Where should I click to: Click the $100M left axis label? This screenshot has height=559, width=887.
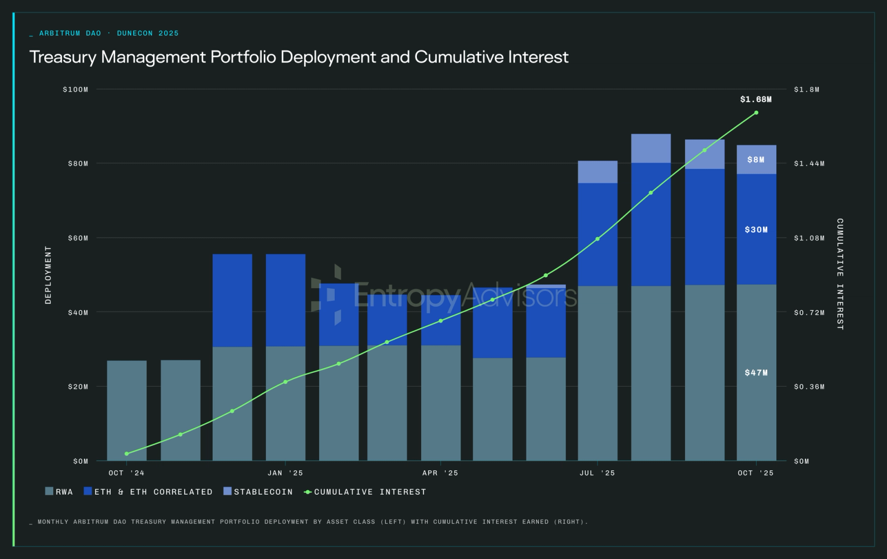coord(75,89)
